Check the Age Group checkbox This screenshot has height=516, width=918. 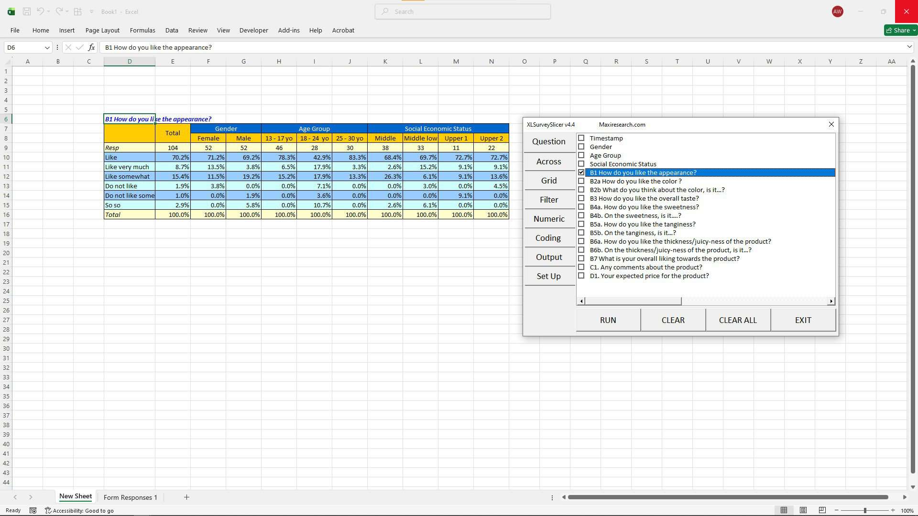(x=581, y=155)
